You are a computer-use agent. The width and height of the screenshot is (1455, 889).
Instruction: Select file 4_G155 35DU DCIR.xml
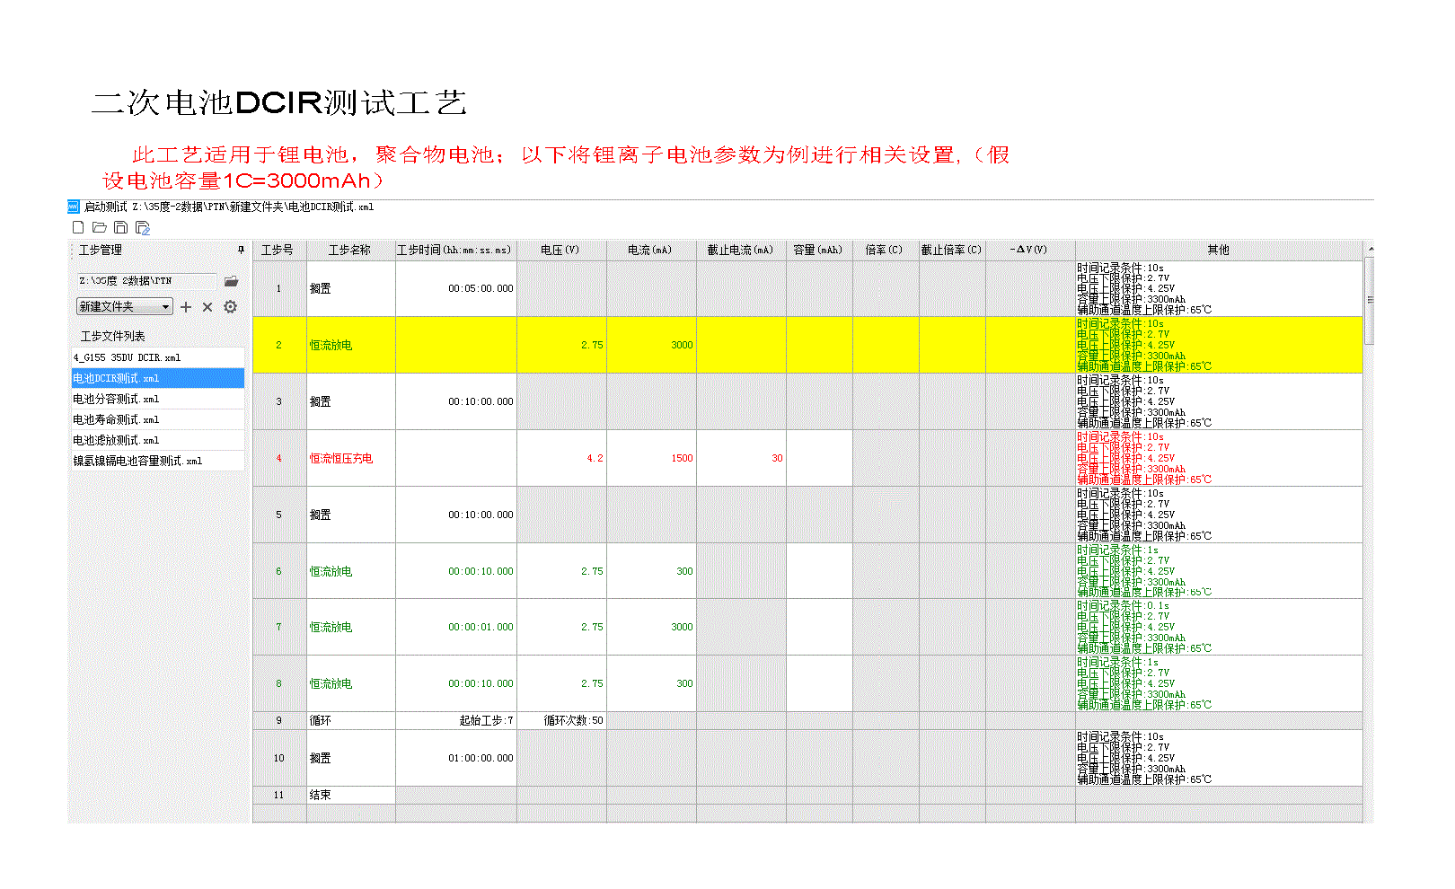pyautogui.click(x=157, y=357)
